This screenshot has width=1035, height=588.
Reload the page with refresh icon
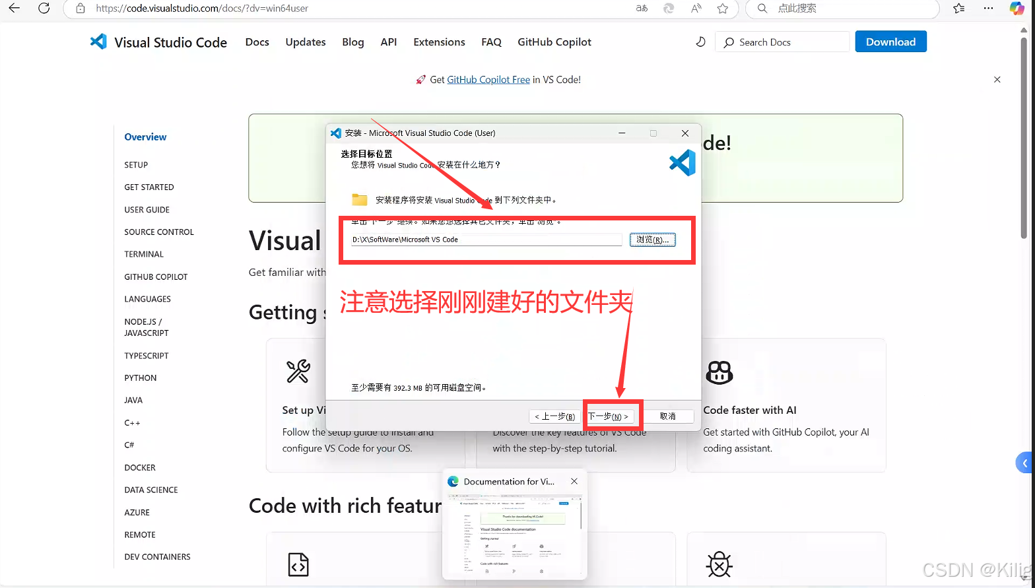pyautogui.click(x=44, y=9)
